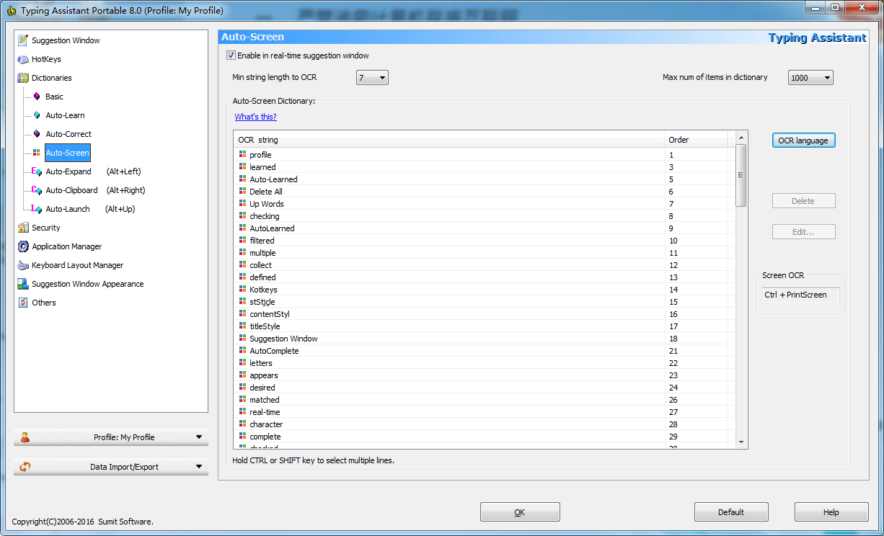
Task: Click the profile user icon
Action: [25, 437]
